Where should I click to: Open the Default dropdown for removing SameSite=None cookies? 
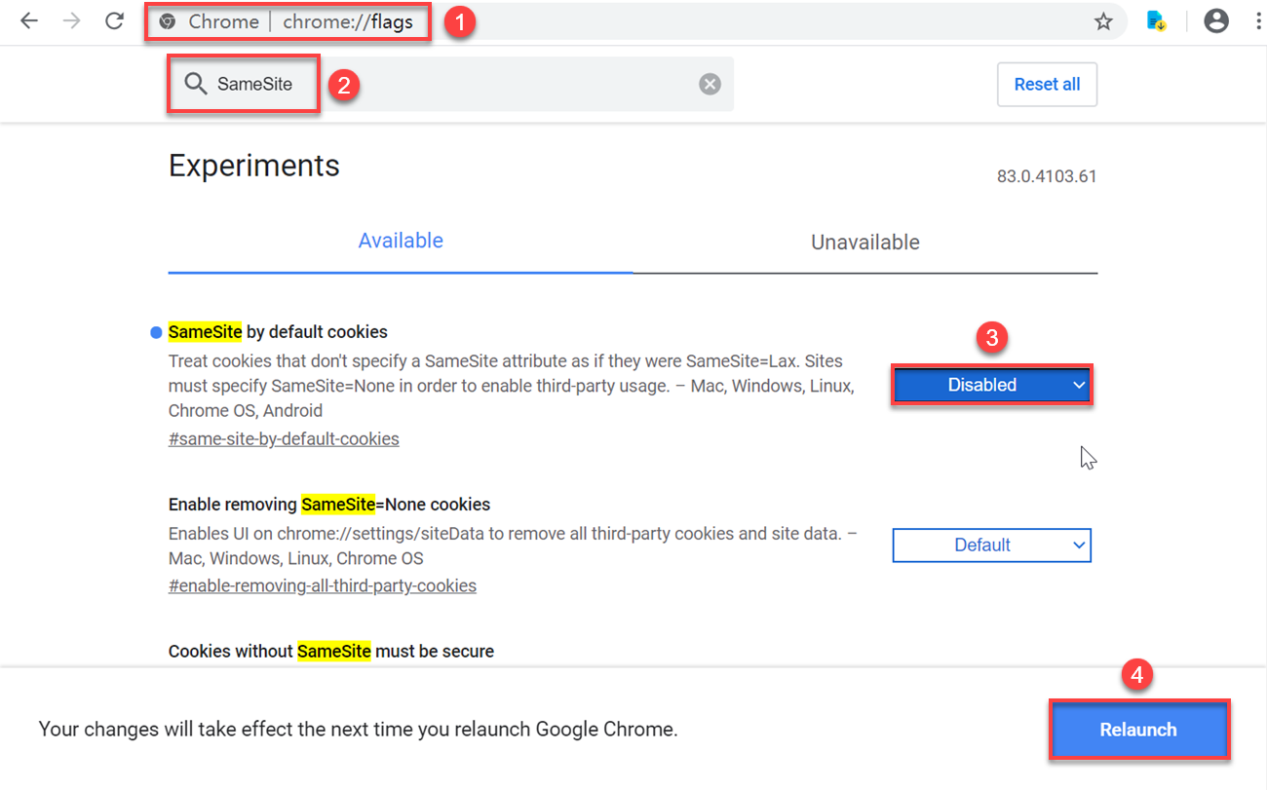(x=991, y=545)
